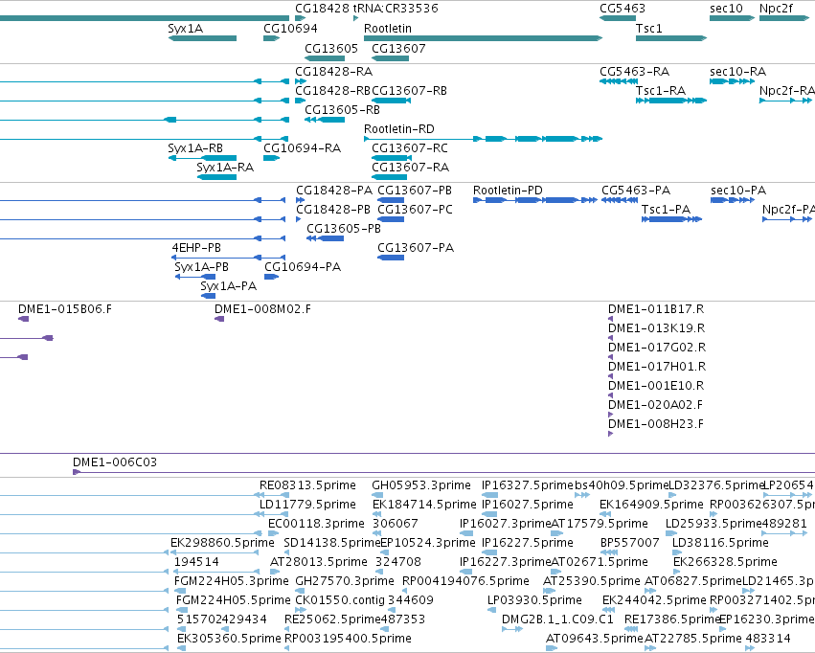815x653 pixels.
Task: Click the CG5463-PA protein label
Action: tap(636, 191)
